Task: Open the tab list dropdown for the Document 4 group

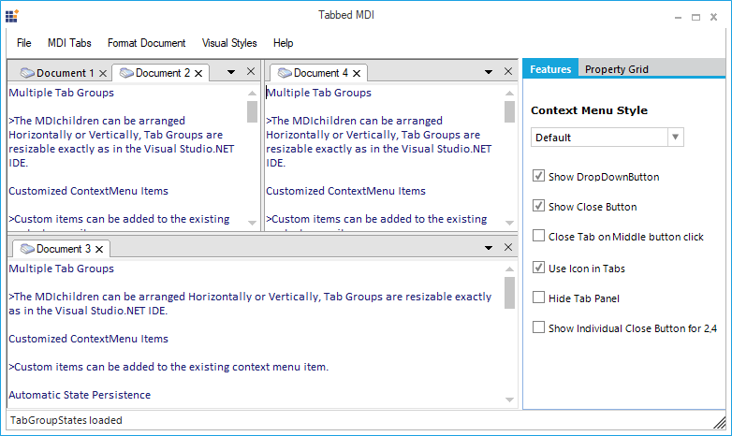Action: pos(489,72)
